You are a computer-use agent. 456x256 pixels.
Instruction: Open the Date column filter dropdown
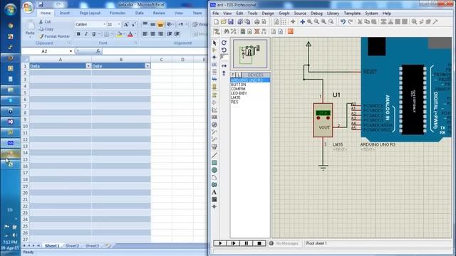(147, 66)
